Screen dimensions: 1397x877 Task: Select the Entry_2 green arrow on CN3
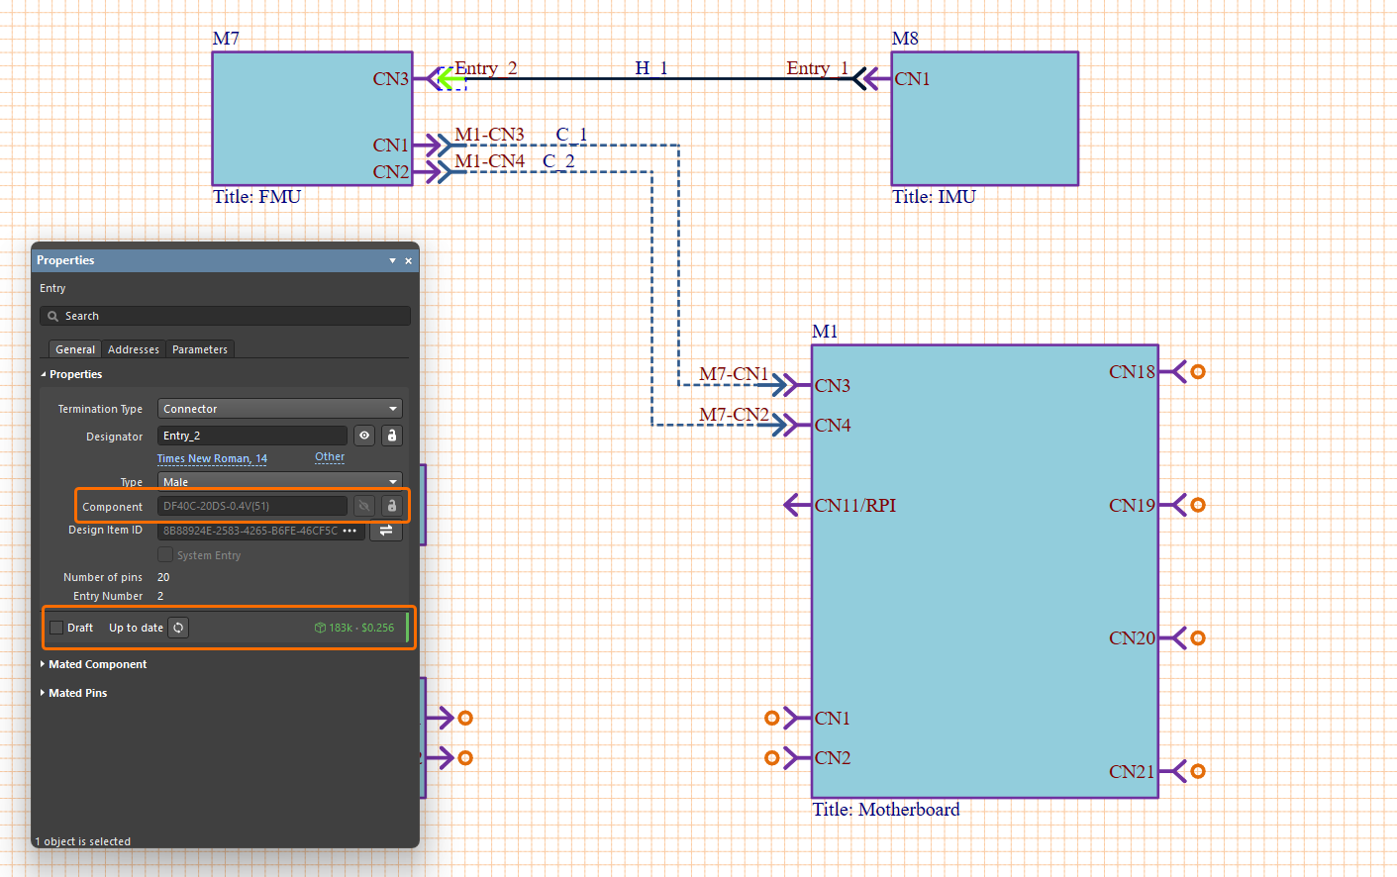[450, 79]
